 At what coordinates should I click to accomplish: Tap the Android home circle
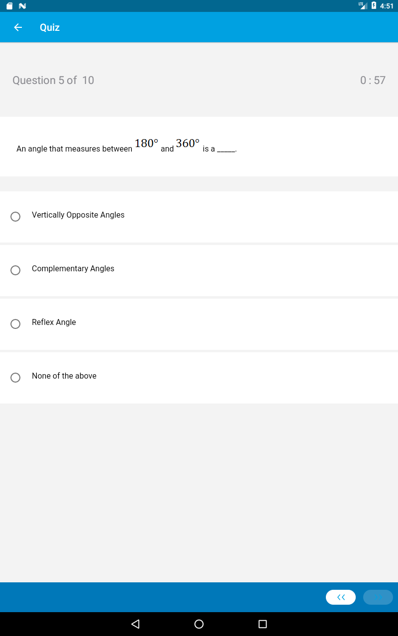199,624
